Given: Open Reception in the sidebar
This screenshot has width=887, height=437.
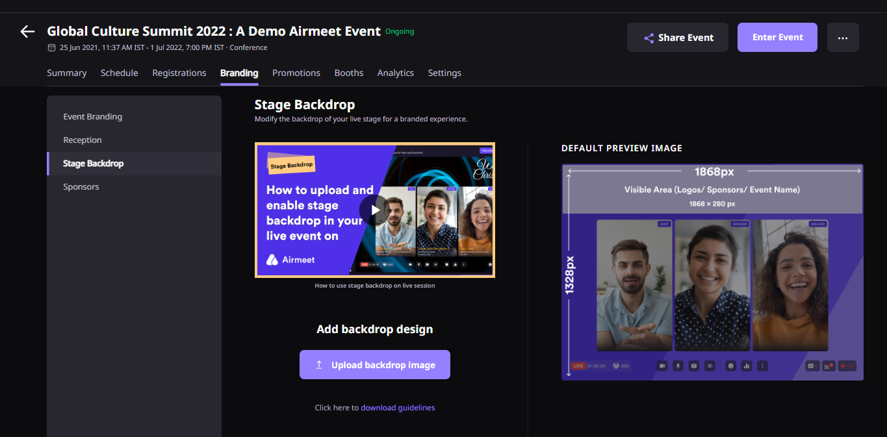Looking at the screenshot, I should 134,140.
